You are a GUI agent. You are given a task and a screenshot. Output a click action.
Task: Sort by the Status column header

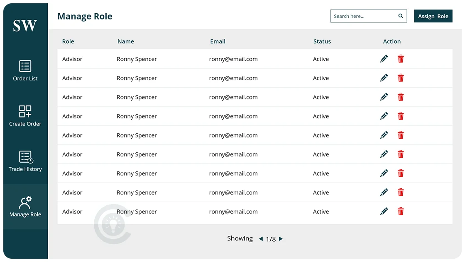point(322,41)
